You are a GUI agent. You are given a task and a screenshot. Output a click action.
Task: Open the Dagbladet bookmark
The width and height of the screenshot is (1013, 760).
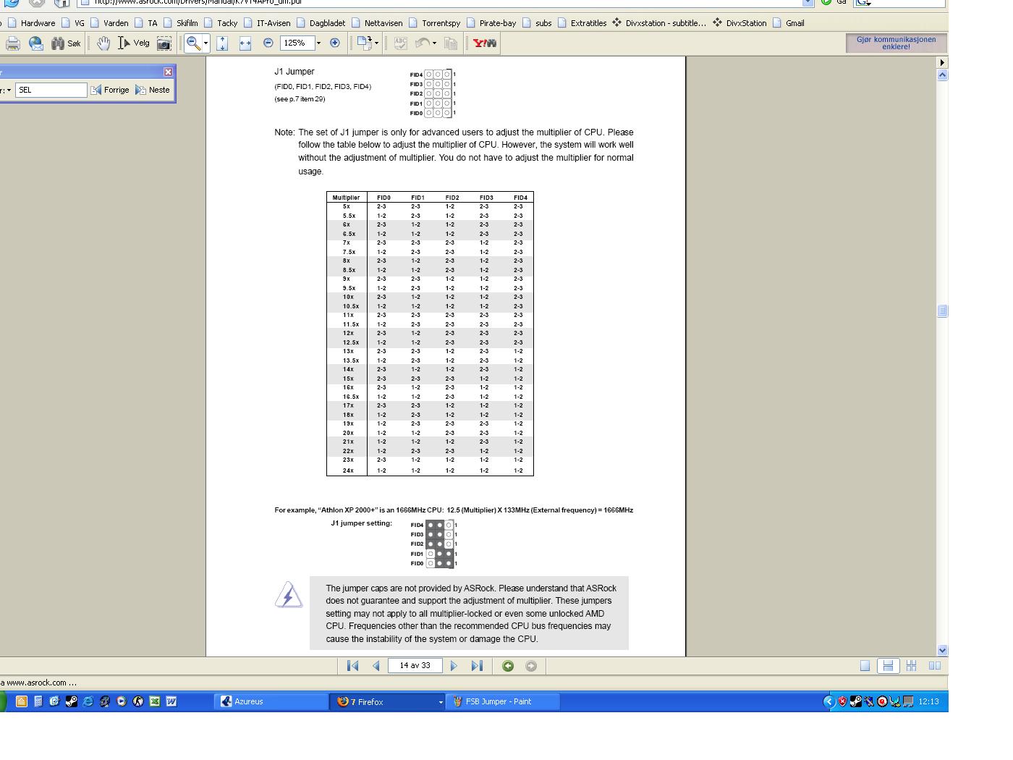[321, 23]
